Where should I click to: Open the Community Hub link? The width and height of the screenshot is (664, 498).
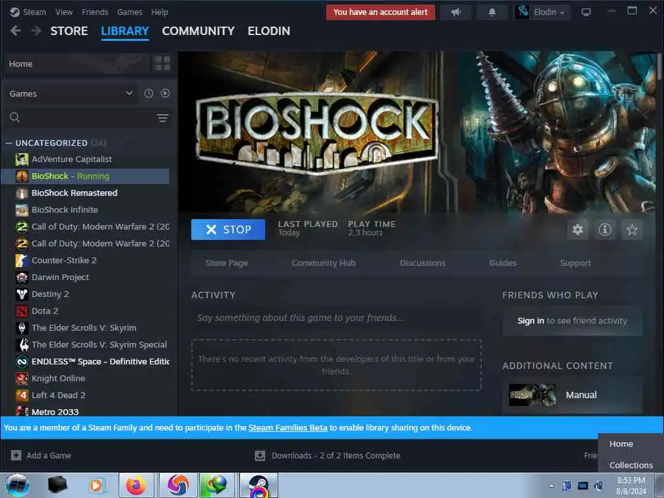pos(324,263)
